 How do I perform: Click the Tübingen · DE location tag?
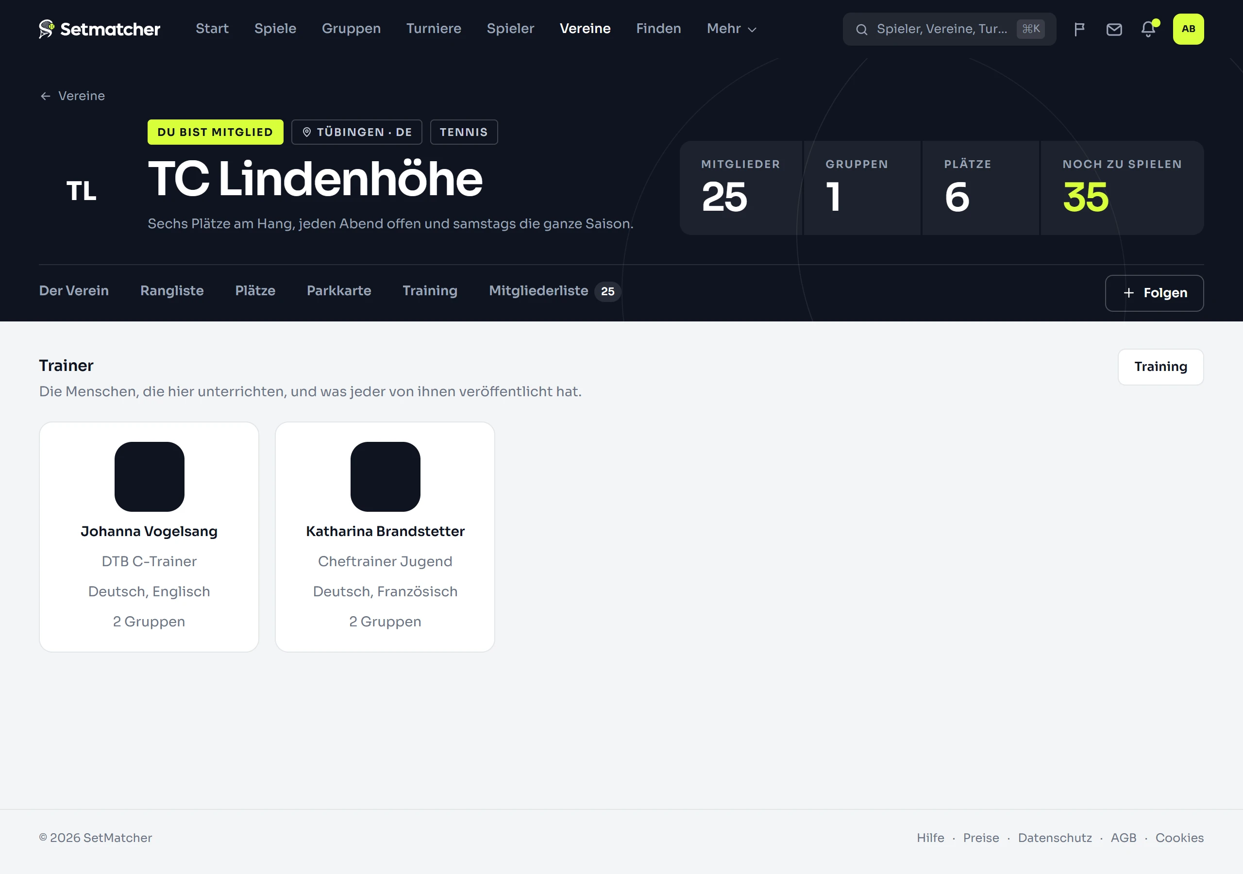(356, 132)
